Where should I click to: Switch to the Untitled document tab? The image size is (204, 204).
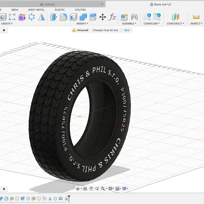[x=47, y=4]
